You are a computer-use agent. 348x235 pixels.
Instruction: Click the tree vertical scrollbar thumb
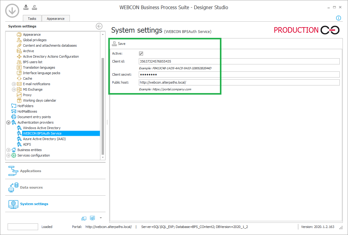[x=103, y=106]
